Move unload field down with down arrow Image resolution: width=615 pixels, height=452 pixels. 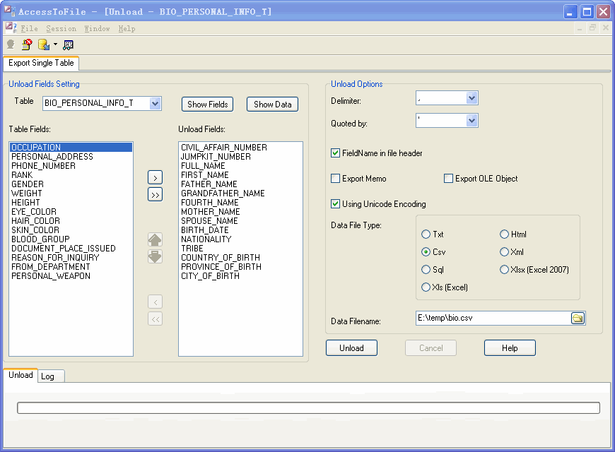(155, 256)
